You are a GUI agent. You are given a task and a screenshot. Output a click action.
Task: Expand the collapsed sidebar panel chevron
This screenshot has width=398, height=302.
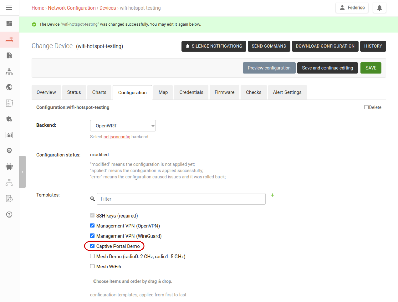[x=22, y=172]
